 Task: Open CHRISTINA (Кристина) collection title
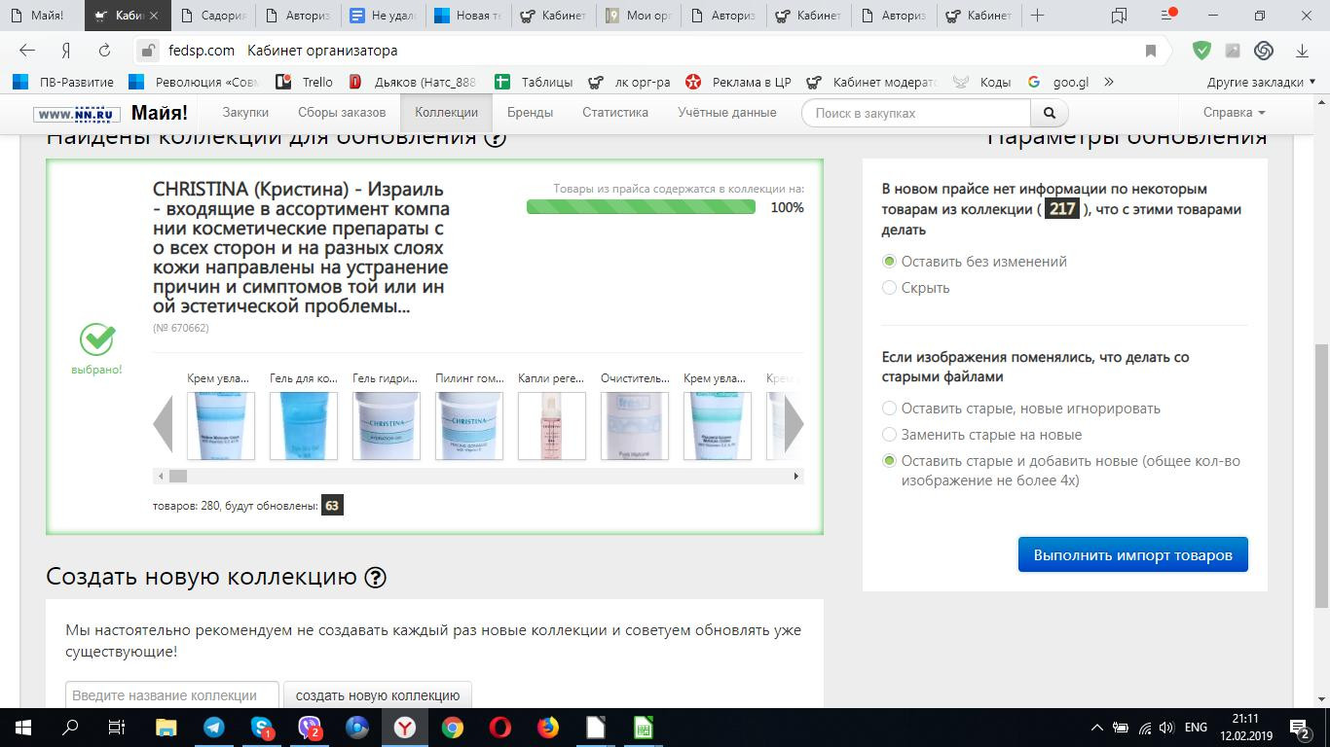point(301,247)
